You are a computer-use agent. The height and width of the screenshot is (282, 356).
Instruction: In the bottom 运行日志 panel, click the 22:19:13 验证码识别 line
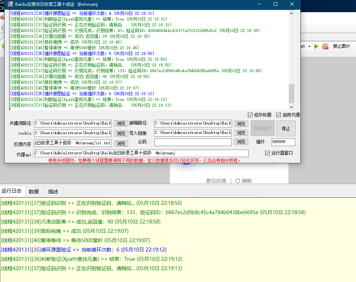[x=92, y=268]
